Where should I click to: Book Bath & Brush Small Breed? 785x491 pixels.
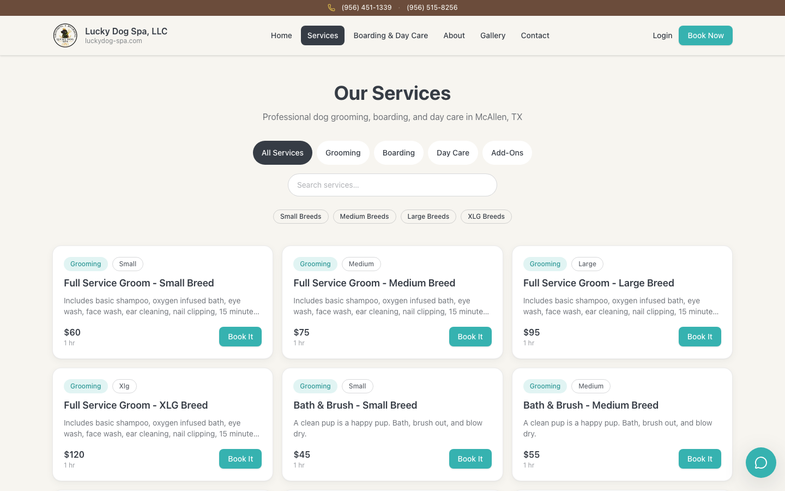(470, 459)
